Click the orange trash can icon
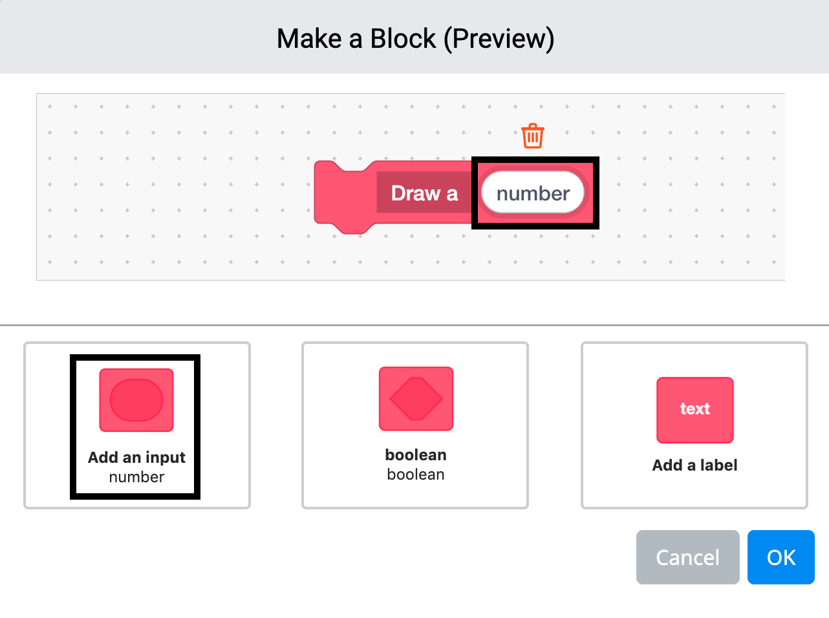The width and height of the screenshot is (829, 618). 532,135
